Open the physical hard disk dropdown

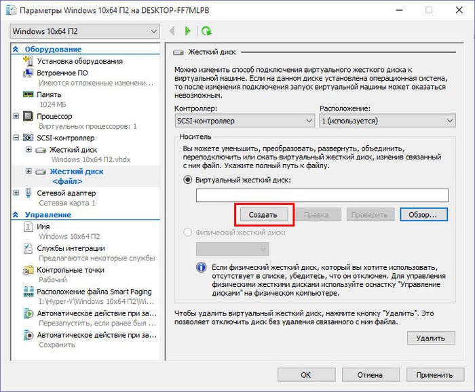tap(232, 249)
